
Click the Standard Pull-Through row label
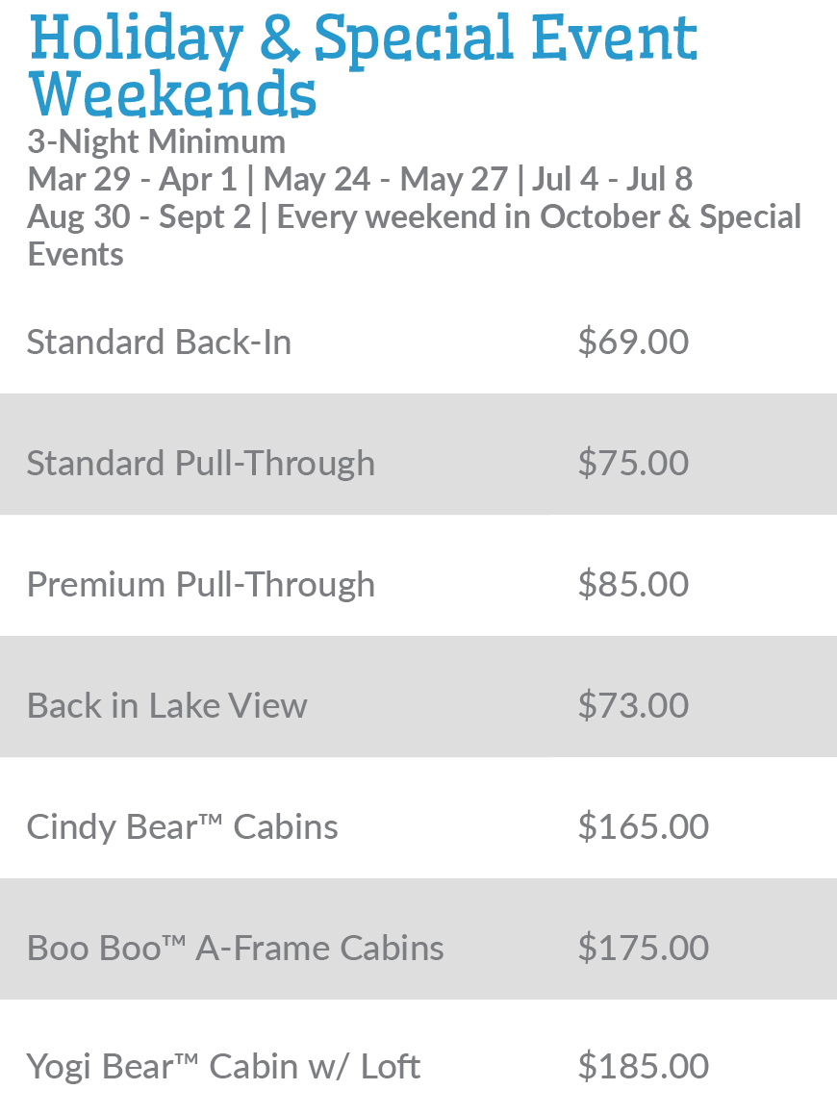200,464
